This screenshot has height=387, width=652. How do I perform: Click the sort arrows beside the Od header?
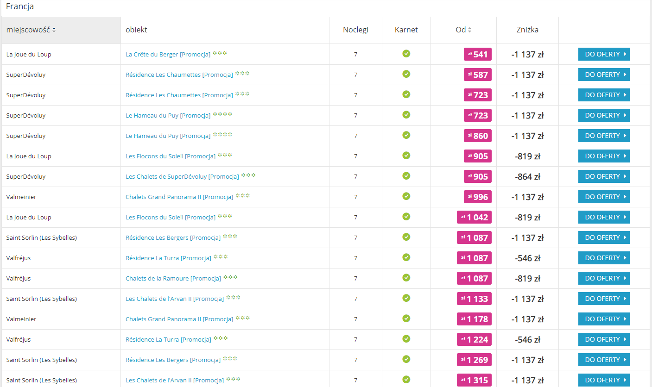pyautogui.click(x=469, y=30)
